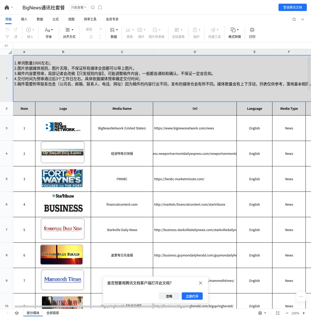
Task: Click the eraser clear-format icon
Action: [16, 37]
